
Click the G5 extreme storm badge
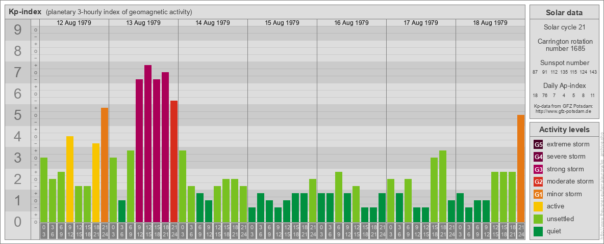538,144
